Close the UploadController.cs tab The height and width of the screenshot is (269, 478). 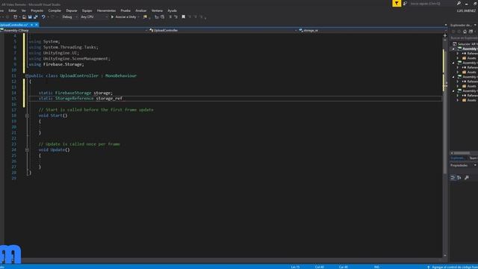(x=37, y=25)
